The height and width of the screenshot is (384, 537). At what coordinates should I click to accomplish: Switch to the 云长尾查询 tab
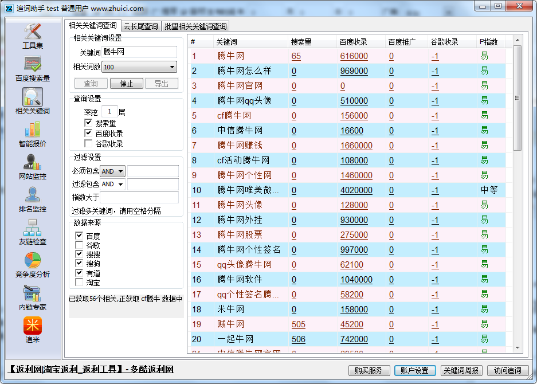point(141,26)
